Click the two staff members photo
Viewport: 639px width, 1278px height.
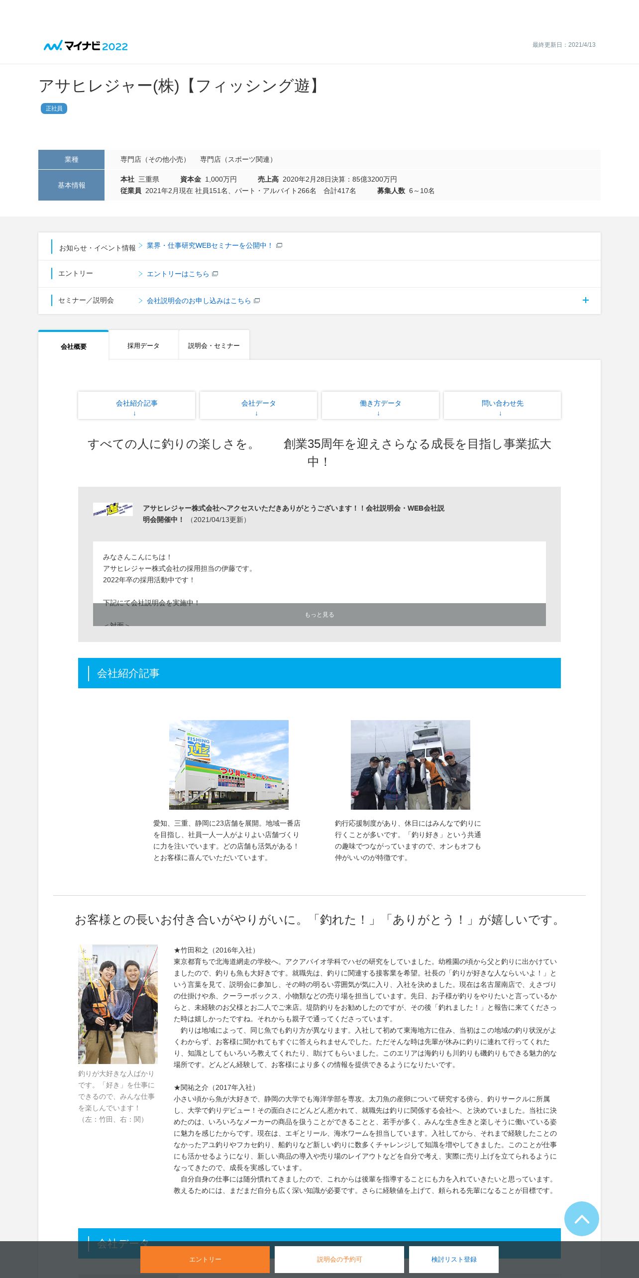[118, 1004]
